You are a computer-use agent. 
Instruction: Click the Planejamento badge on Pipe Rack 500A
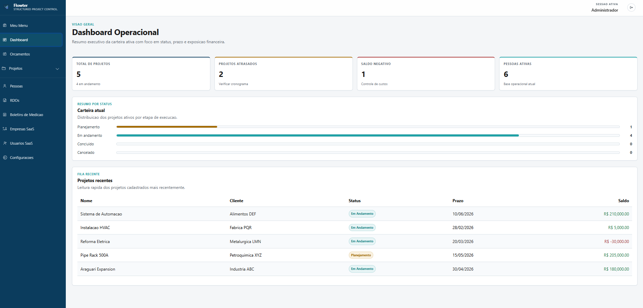(x=361, y=255)
